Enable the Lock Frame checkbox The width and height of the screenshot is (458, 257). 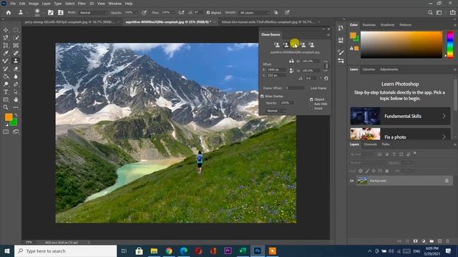pos(308,88)
